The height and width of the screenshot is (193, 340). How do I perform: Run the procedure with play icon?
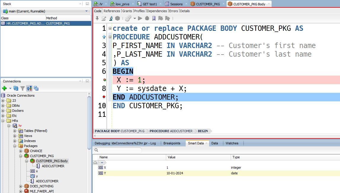140,18
